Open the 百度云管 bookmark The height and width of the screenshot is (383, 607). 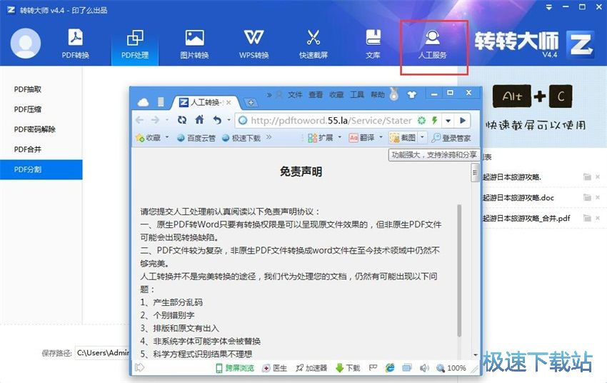click(196, 138)
